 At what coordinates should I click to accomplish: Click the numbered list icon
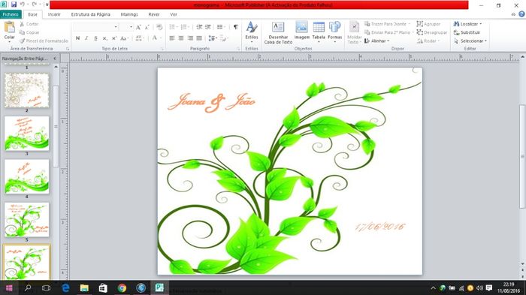[185, 27]
